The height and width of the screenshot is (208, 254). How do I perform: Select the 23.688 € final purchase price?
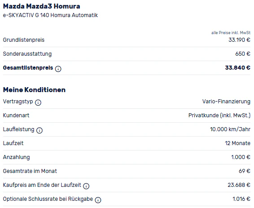point(239,185)
